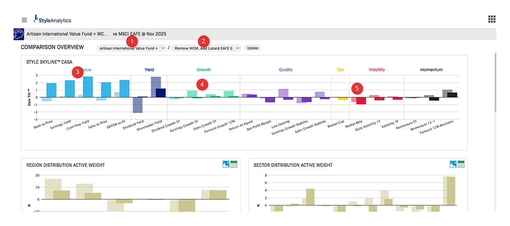Image resolution: width=510 pixels, height=226 pixels.
Task: Select the Yield style category heading
Action: click(149, 70)
